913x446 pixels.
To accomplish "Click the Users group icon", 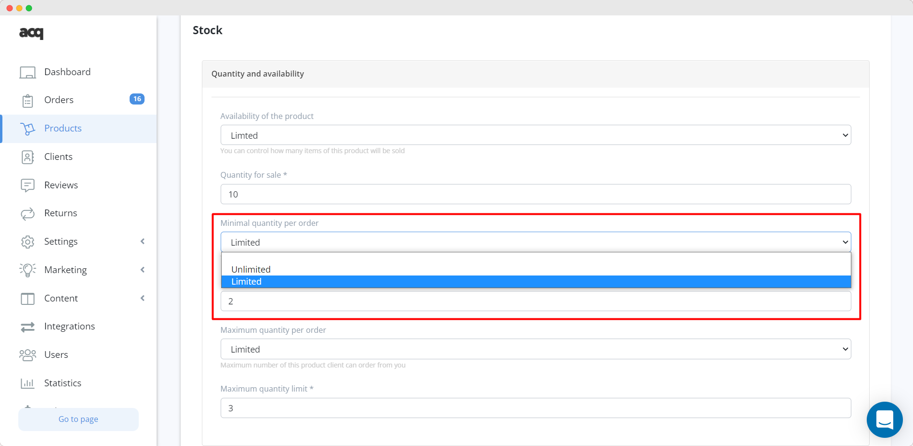I will [x=27, y=355].
